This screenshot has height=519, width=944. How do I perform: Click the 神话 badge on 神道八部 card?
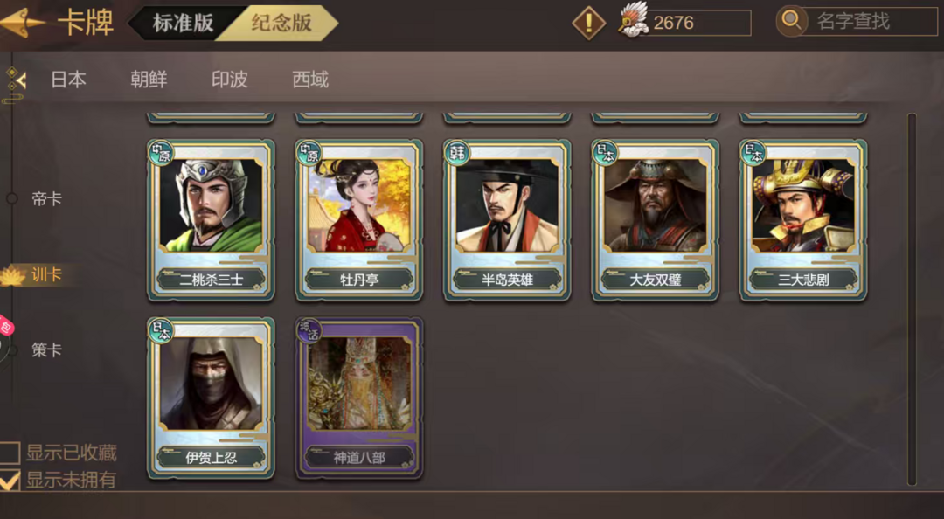pos(309,330)
